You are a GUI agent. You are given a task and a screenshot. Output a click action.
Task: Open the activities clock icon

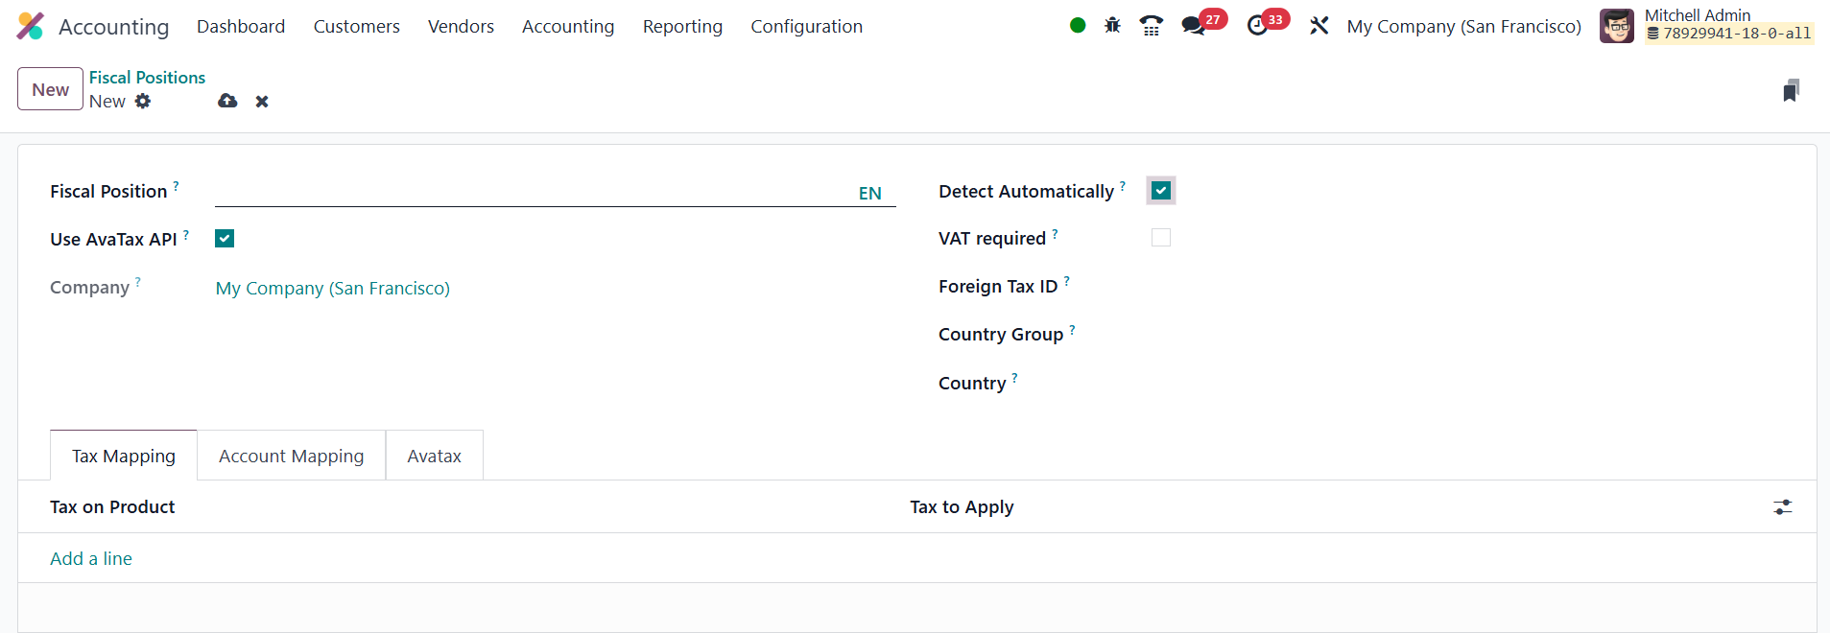click(1257, 26)
